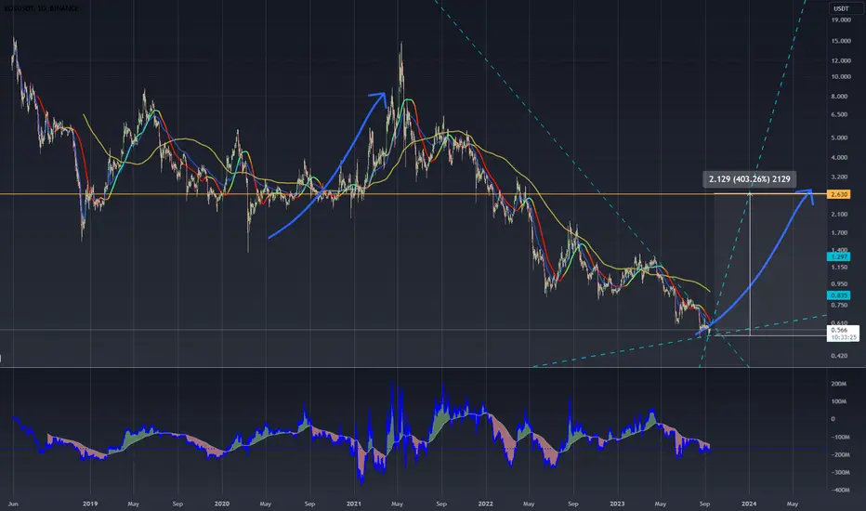This screenshot has height=511, width=866.
Task: Click the cyan 1.297 price tag
Action: click(839, 256)
